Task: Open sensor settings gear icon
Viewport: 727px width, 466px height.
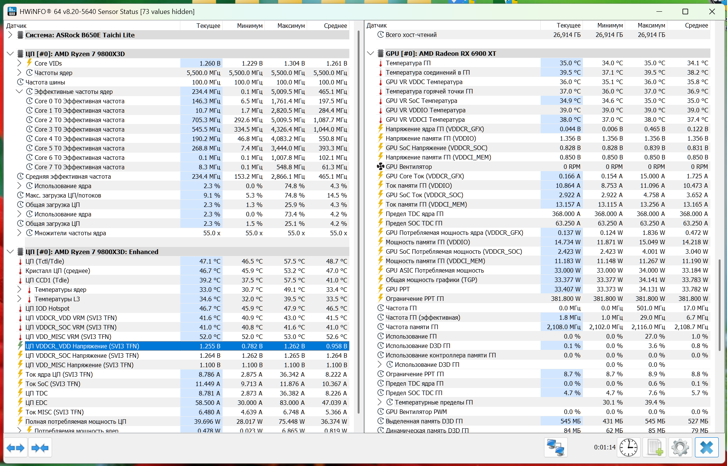Action: [680, 448]
